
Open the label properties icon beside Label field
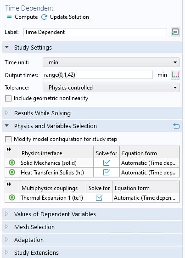click(x=175, y=32)
